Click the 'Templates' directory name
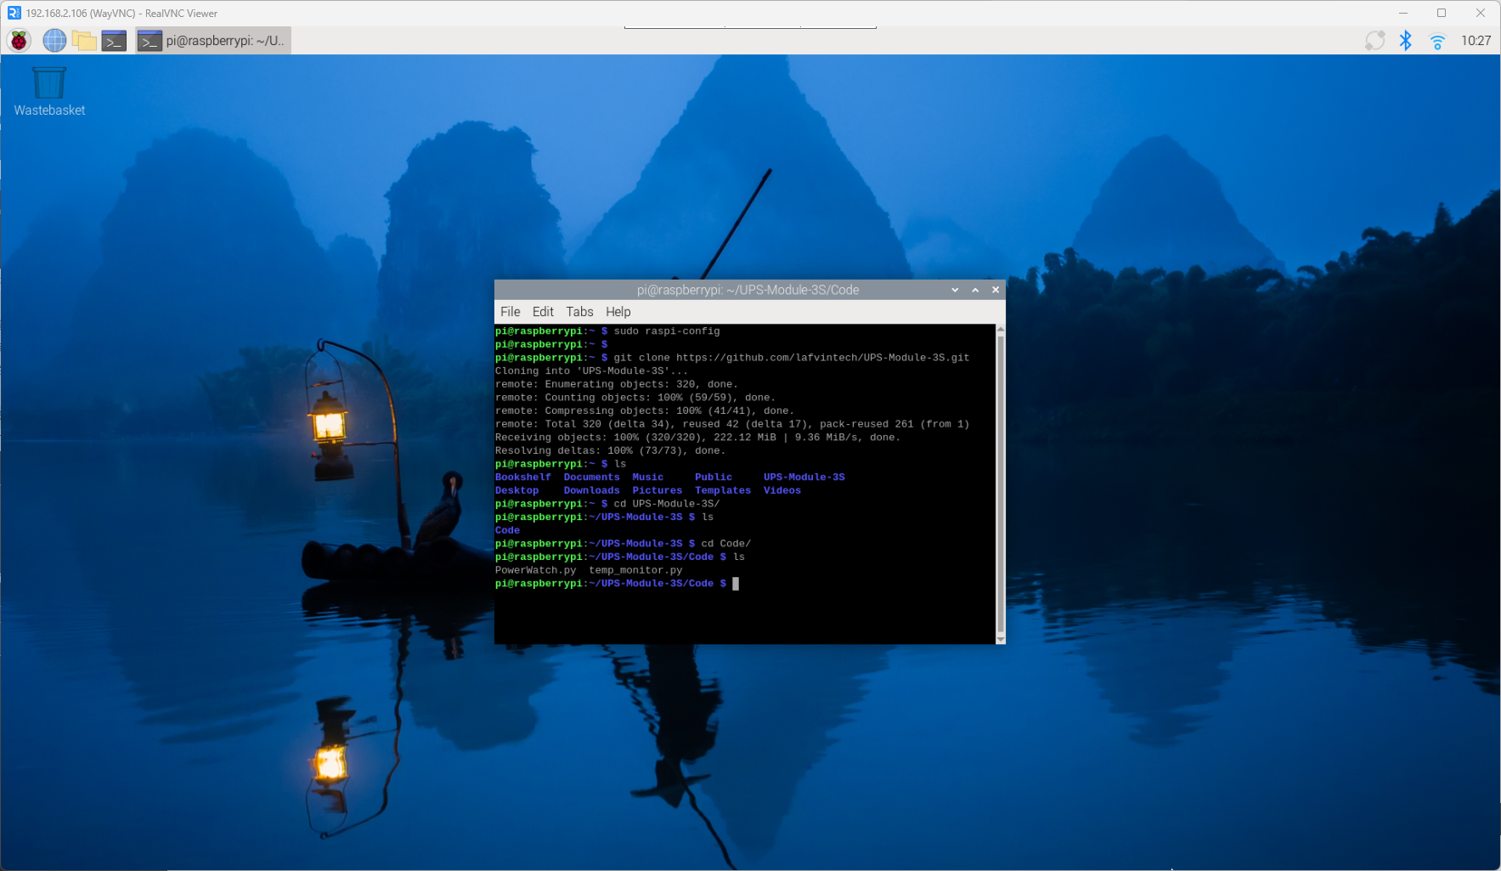 (723, 490)
